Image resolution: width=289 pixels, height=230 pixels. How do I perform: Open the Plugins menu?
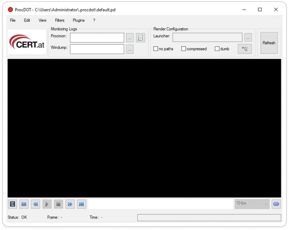(x=78, y=20)
